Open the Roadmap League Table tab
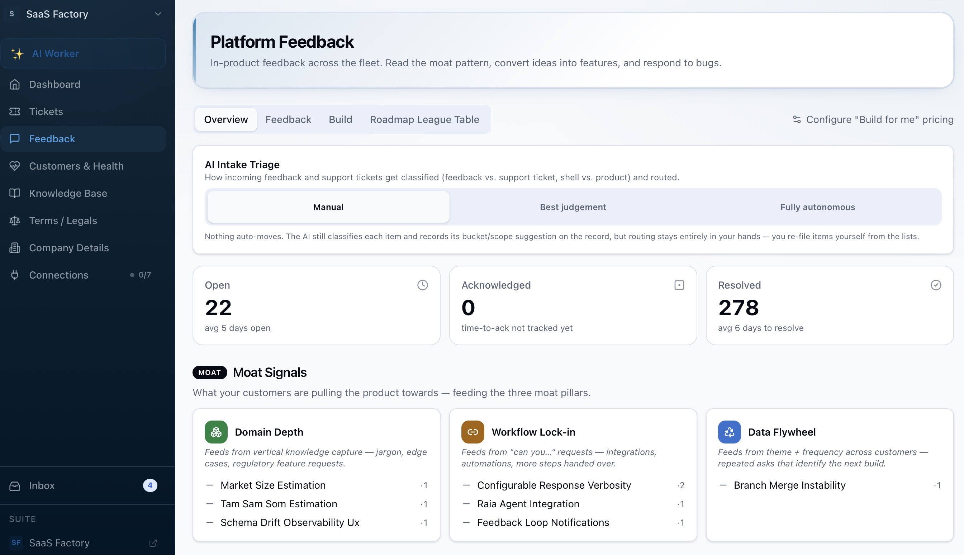Image resolution: width=964 pixels, height=555 pixels. pos(424,119)
